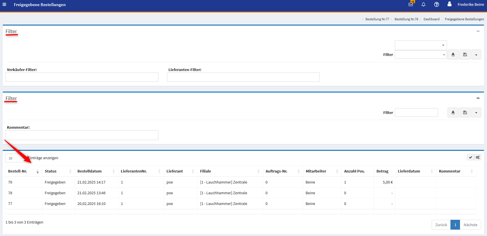
Task: Click the save filter icon in first Filter panel
Action: tap(465, 55)
